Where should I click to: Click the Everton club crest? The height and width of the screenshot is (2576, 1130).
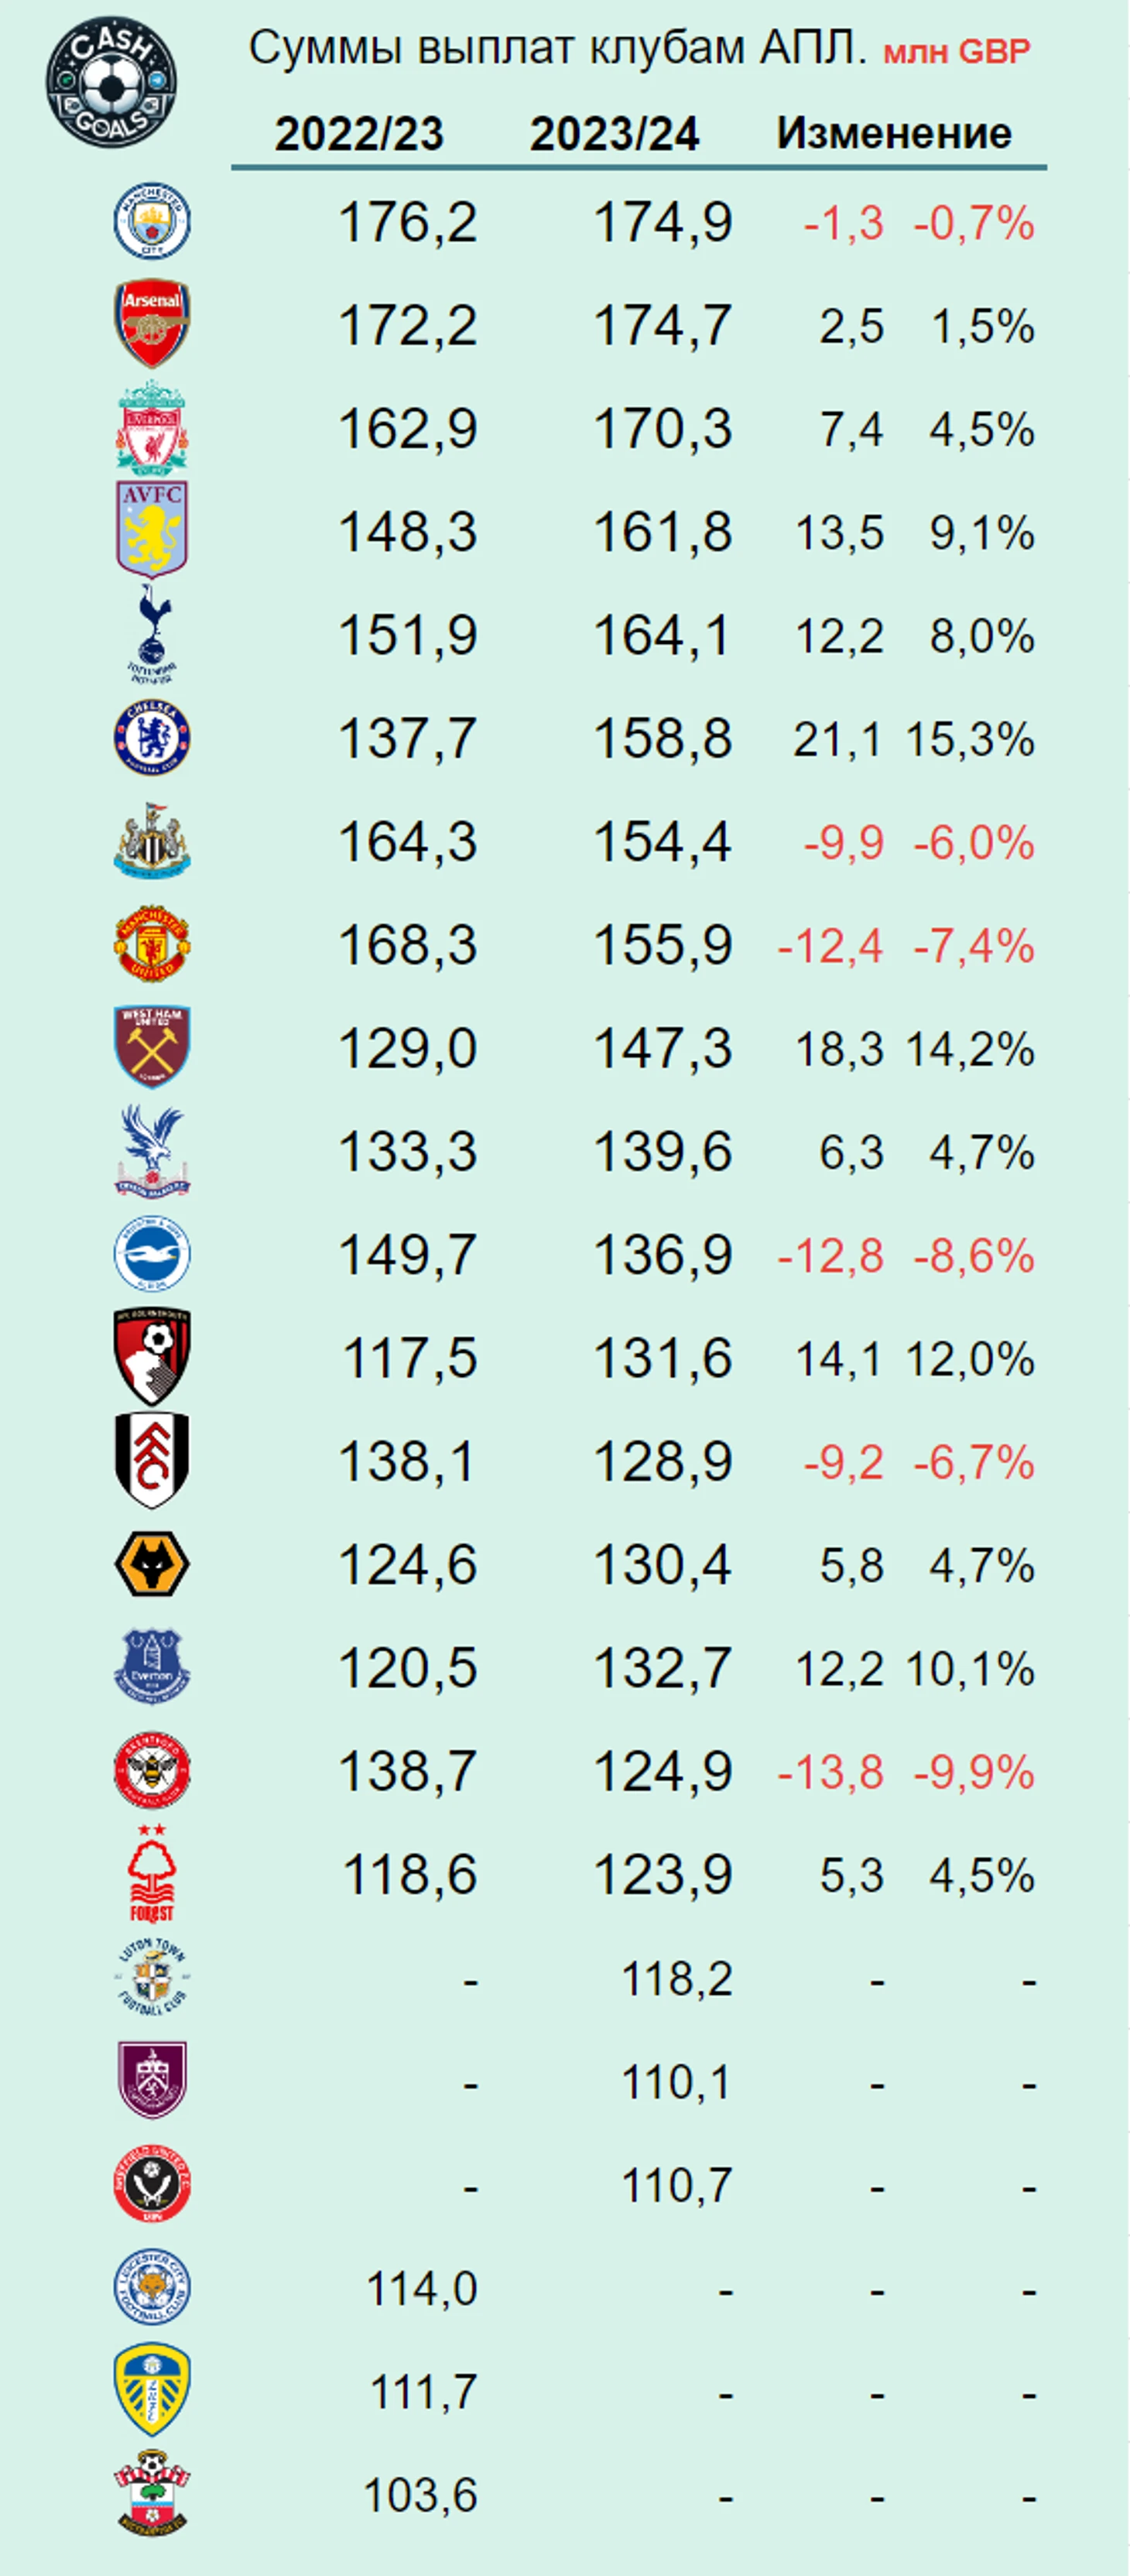point(152,1667)
